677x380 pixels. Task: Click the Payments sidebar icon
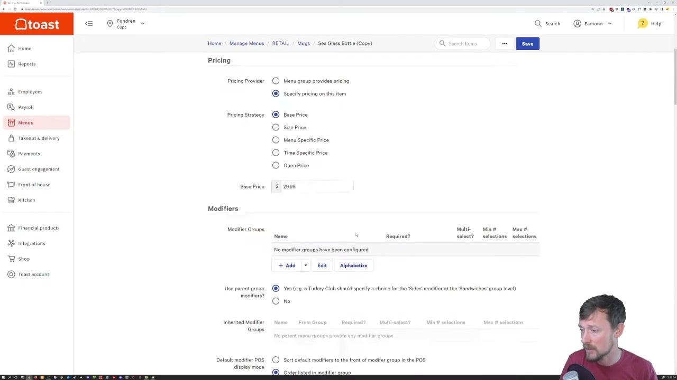12,154
